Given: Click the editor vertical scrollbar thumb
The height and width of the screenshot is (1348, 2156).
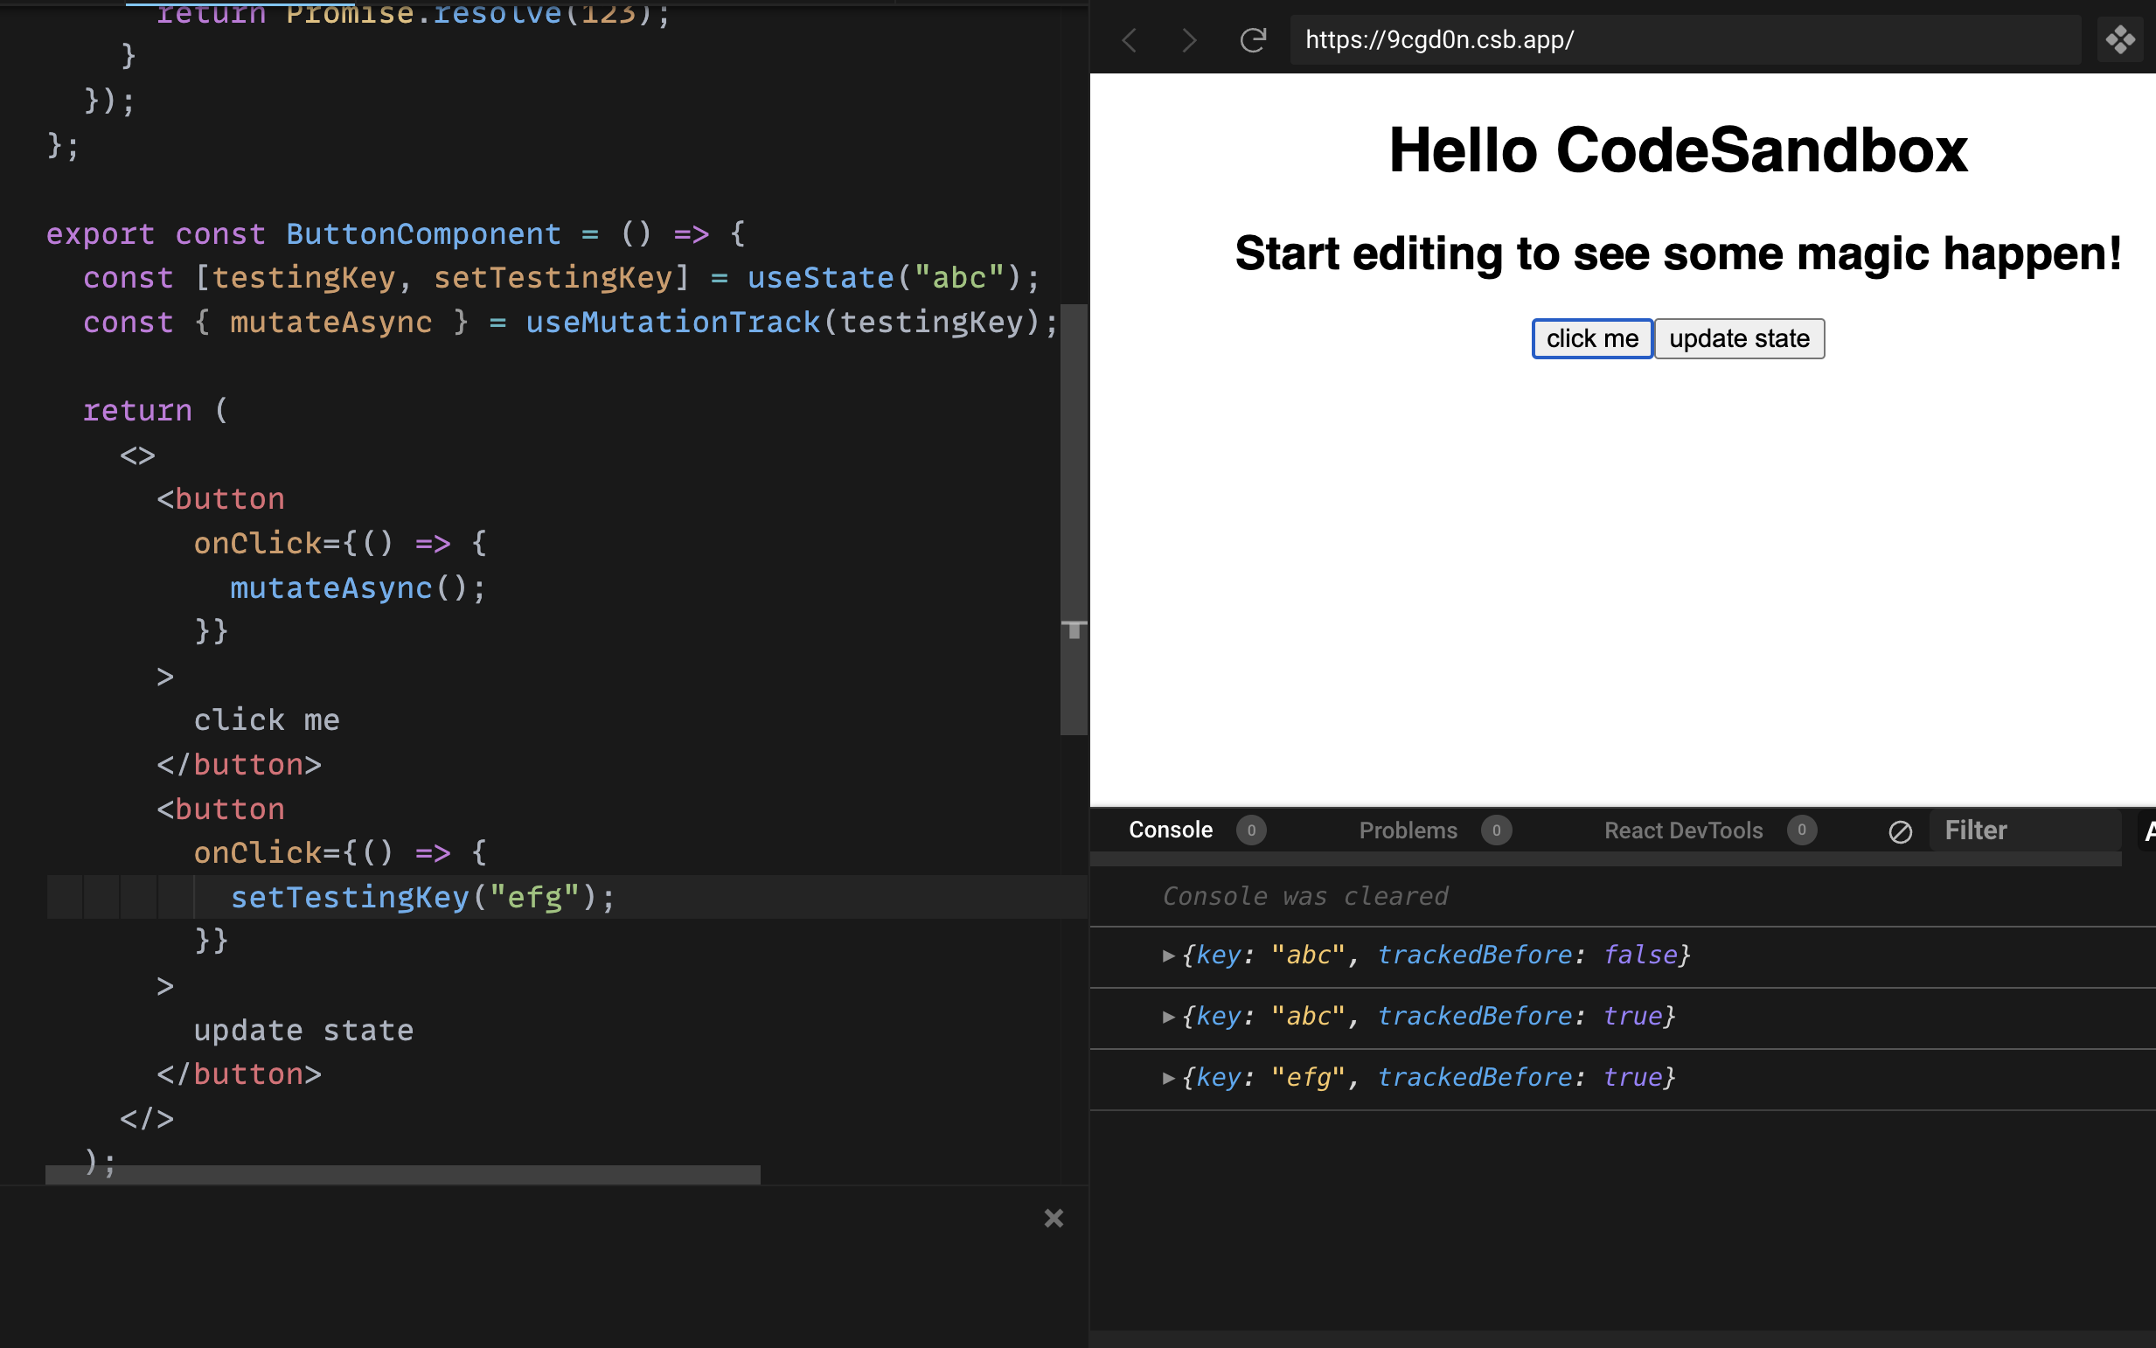Looking at the screenshot, I should click(x=1073, y=518).
